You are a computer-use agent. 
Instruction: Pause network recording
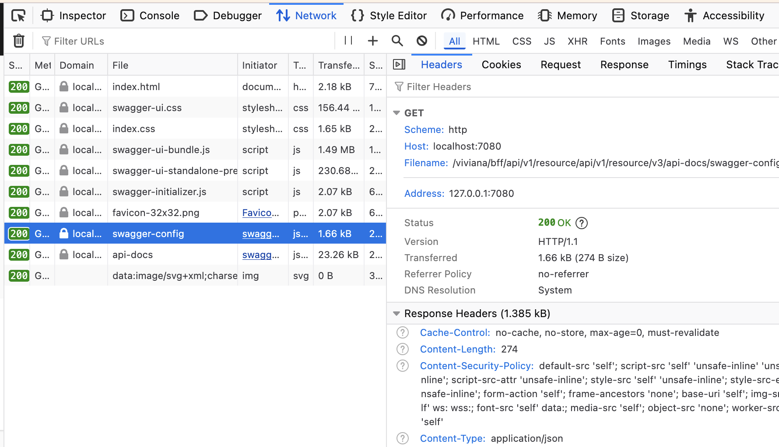tap(348, 41)
